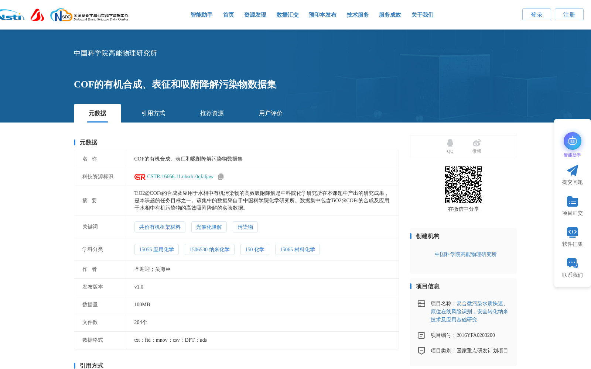Open the 关于我们 menu item

pos(423,15)
